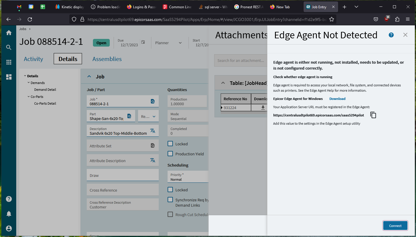The width and height of the screenshot is (416, 237).
Task: List all browser tabs dropdown
Action: tap(356, 7)
